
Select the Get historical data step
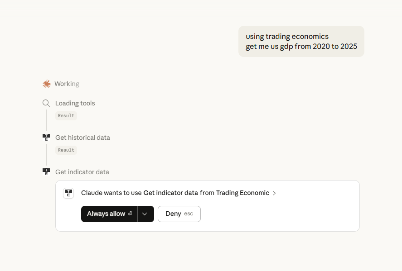point(82,137)
